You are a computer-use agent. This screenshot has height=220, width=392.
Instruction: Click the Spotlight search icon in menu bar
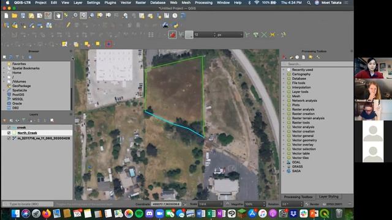tap(309, 2)
